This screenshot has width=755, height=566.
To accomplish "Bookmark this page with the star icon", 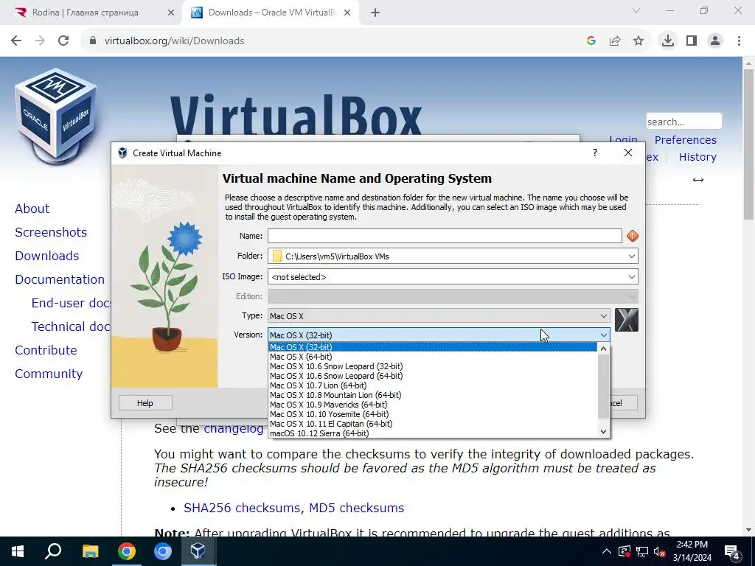I will (x=639, y=41).
